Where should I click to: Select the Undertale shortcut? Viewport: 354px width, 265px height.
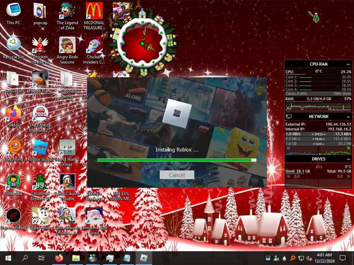(13, 185)
